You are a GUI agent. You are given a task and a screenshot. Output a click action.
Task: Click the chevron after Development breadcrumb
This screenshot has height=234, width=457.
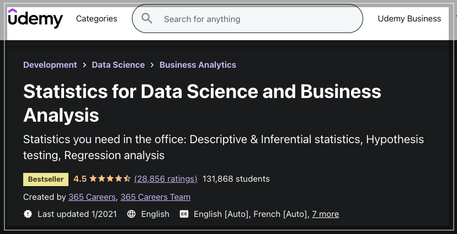pyautogui.click(x=84, y=65)
